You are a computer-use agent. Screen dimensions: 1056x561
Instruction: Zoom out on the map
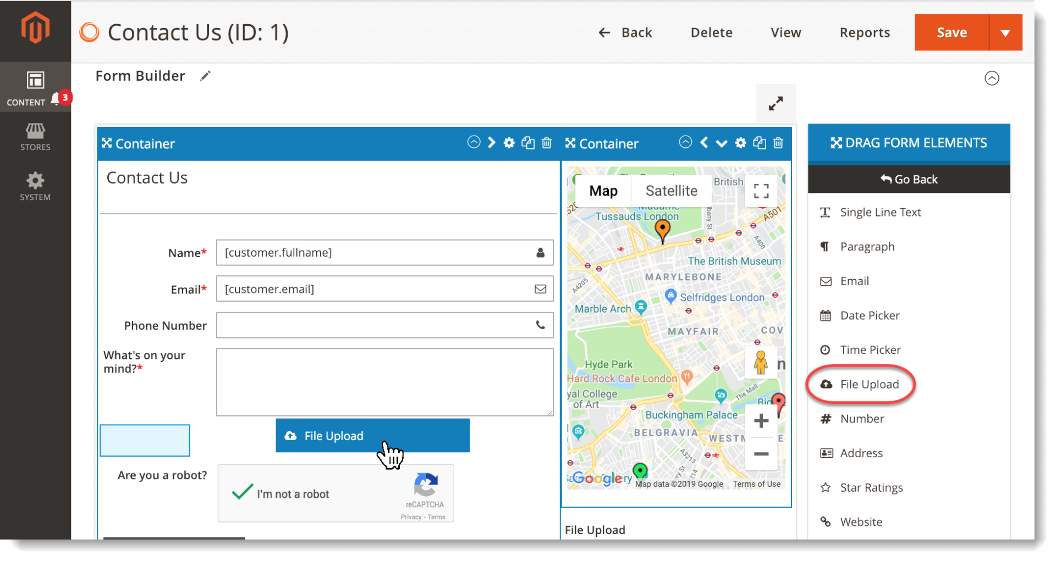tap(761, 454)
